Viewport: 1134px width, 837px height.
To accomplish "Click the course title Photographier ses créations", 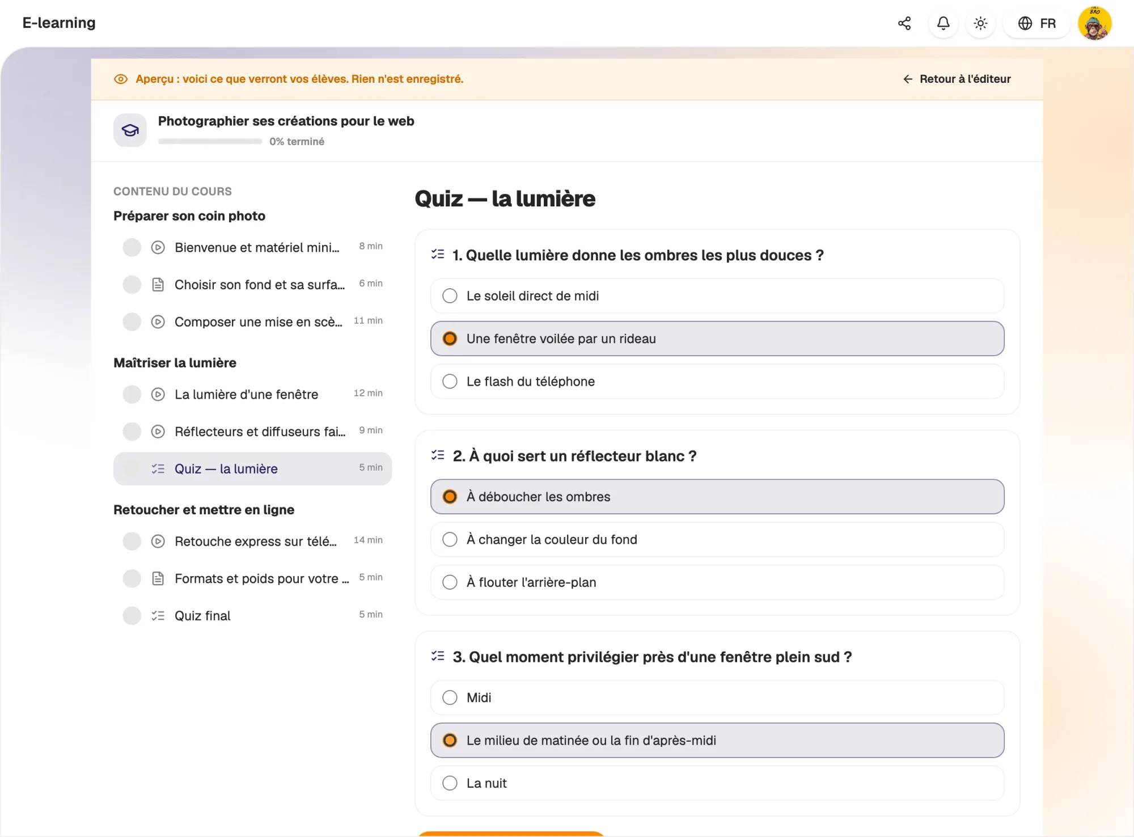I will point(286,121).
